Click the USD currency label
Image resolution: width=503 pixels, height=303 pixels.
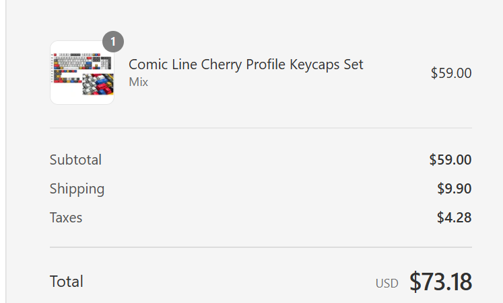pyautogui.click(x=387, y=284)
